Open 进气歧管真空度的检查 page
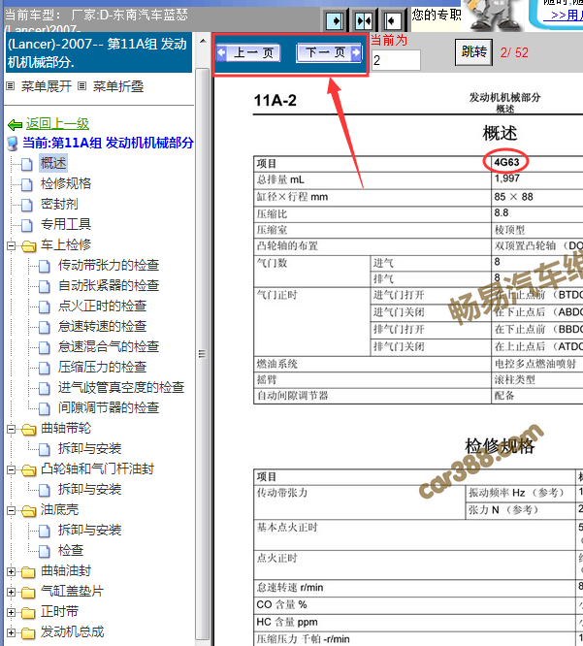583x646 pixels. pyautogui.click(x=121, y=387)
